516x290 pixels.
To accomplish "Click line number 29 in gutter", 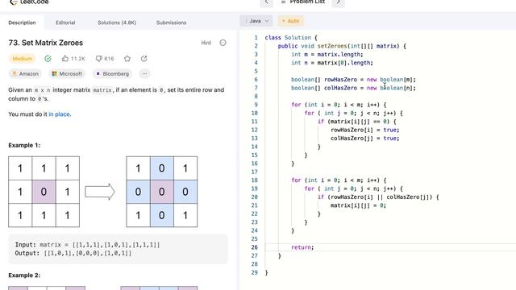I will (x=255, y=272).
